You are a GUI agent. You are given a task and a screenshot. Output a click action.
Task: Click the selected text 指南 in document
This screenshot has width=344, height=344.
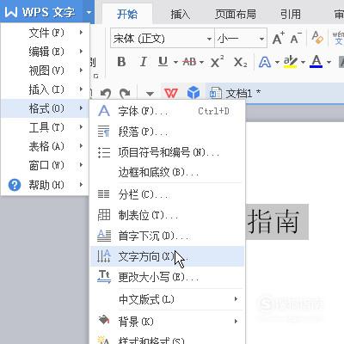tap(273, 222)
